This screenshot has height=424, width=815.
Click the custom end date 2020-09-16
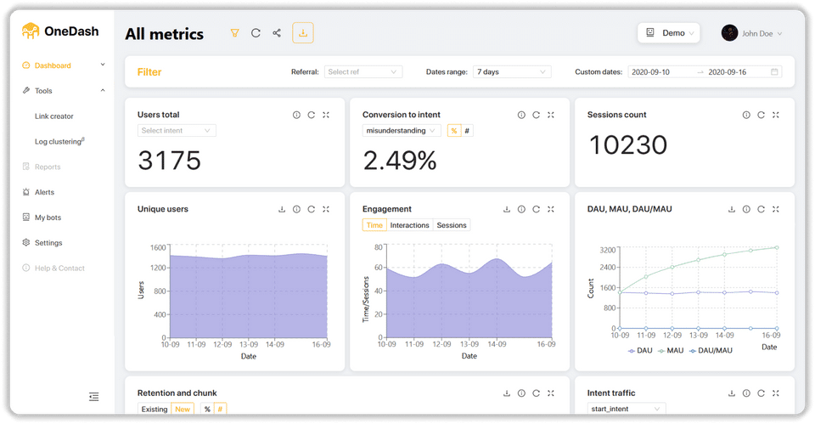[728, 71]
